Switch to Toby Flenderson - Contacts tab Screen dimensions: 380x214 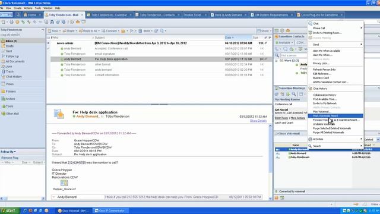pos(157,15)
